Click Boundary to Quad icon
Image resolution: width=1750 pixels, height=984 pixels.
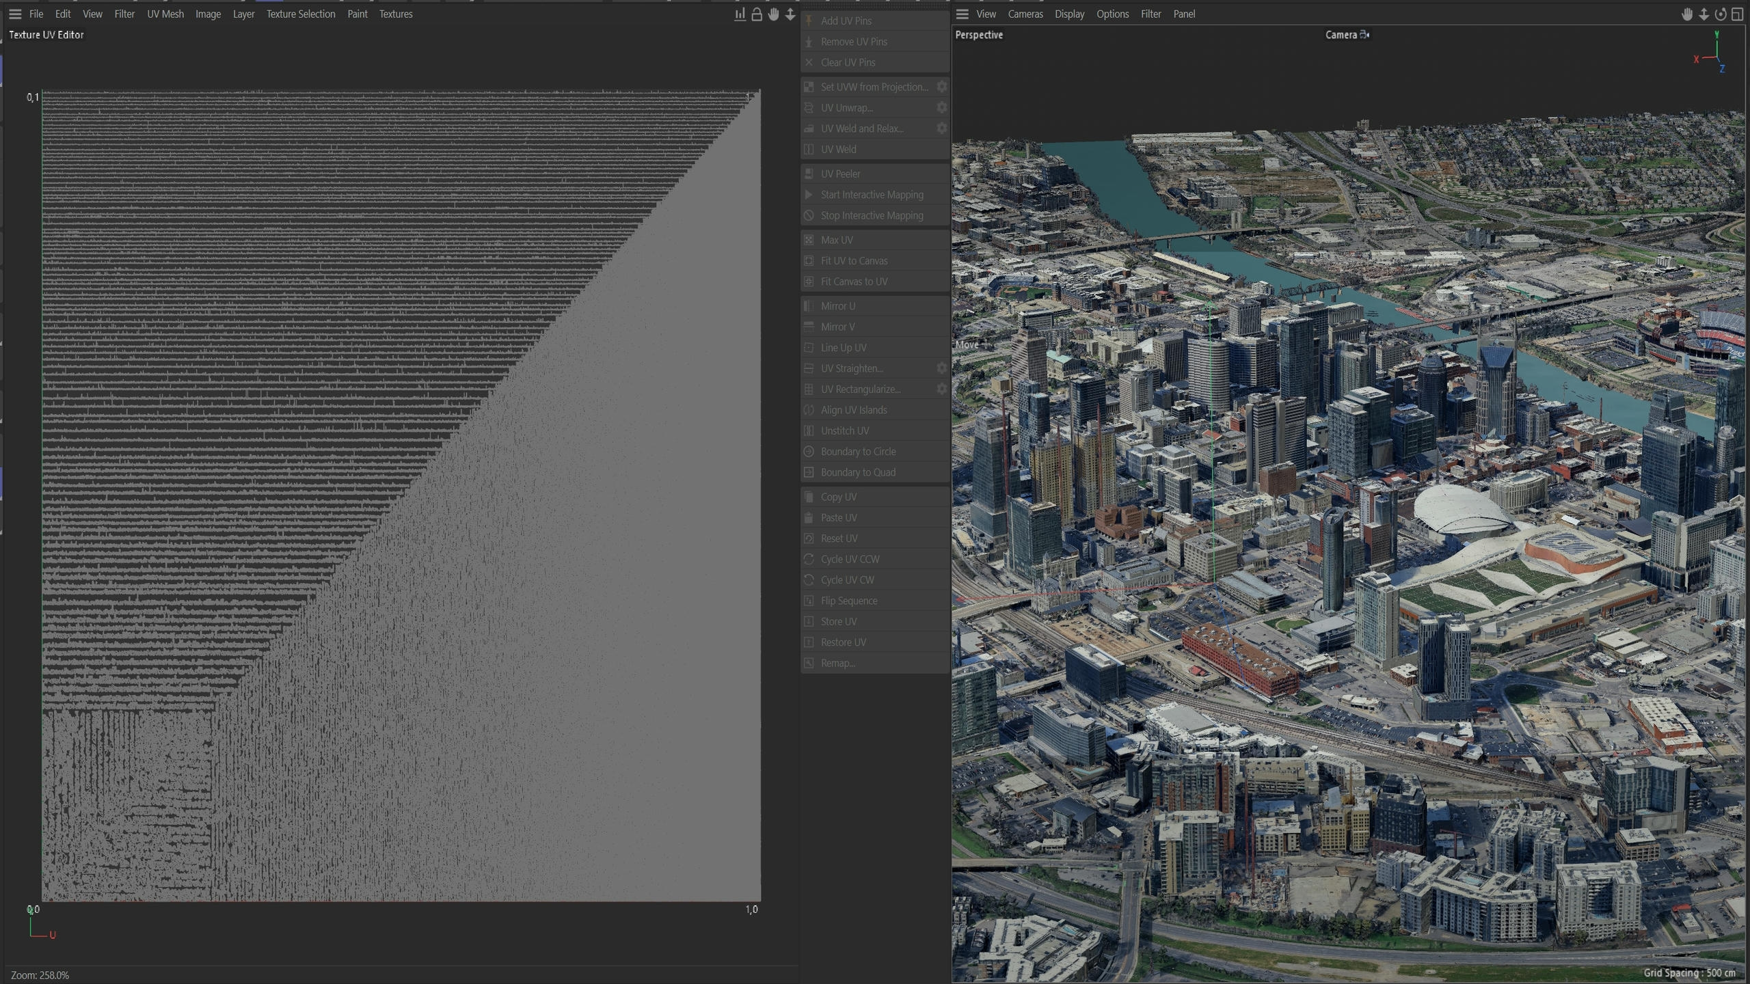pyautogui.click(x=809, y=472)
